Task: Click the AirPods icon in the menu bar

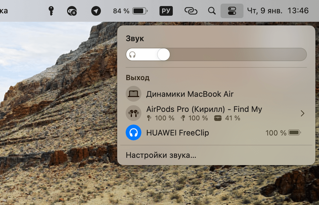Action: coord(72,11)
